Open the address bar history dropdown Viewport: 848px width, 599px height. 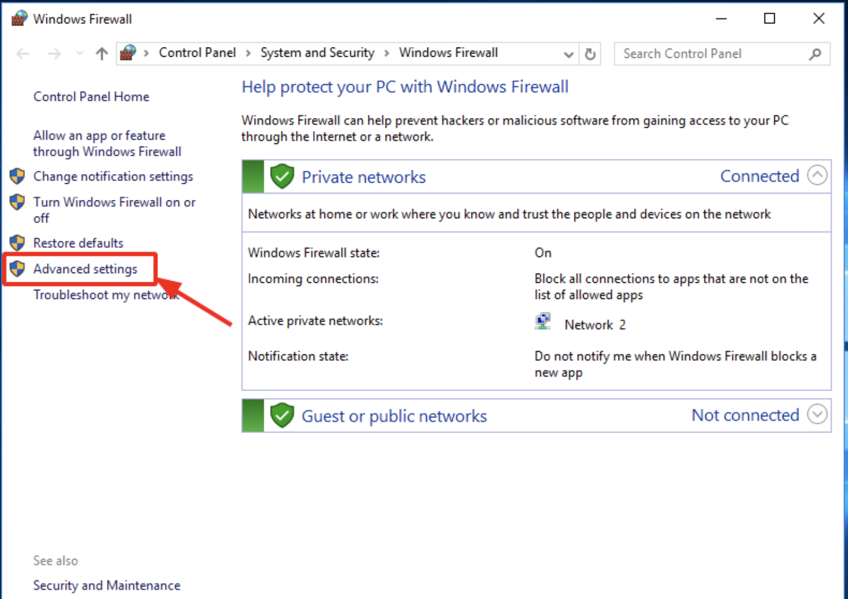pyautogui.click(x=568, y=54)
